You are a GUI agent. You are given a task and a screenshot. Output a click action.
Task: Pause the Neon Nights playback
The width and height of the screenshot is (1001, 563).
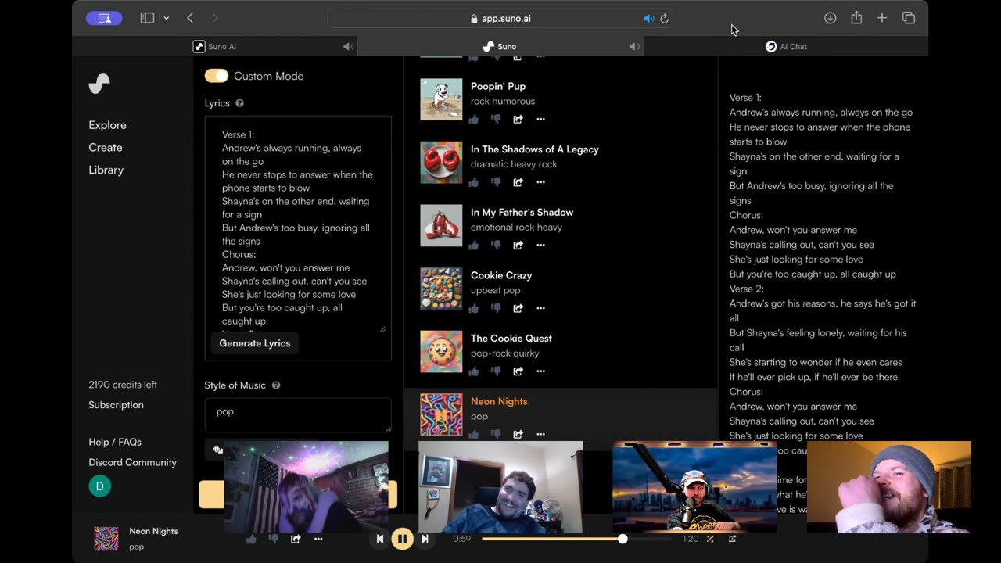[402, 539]
